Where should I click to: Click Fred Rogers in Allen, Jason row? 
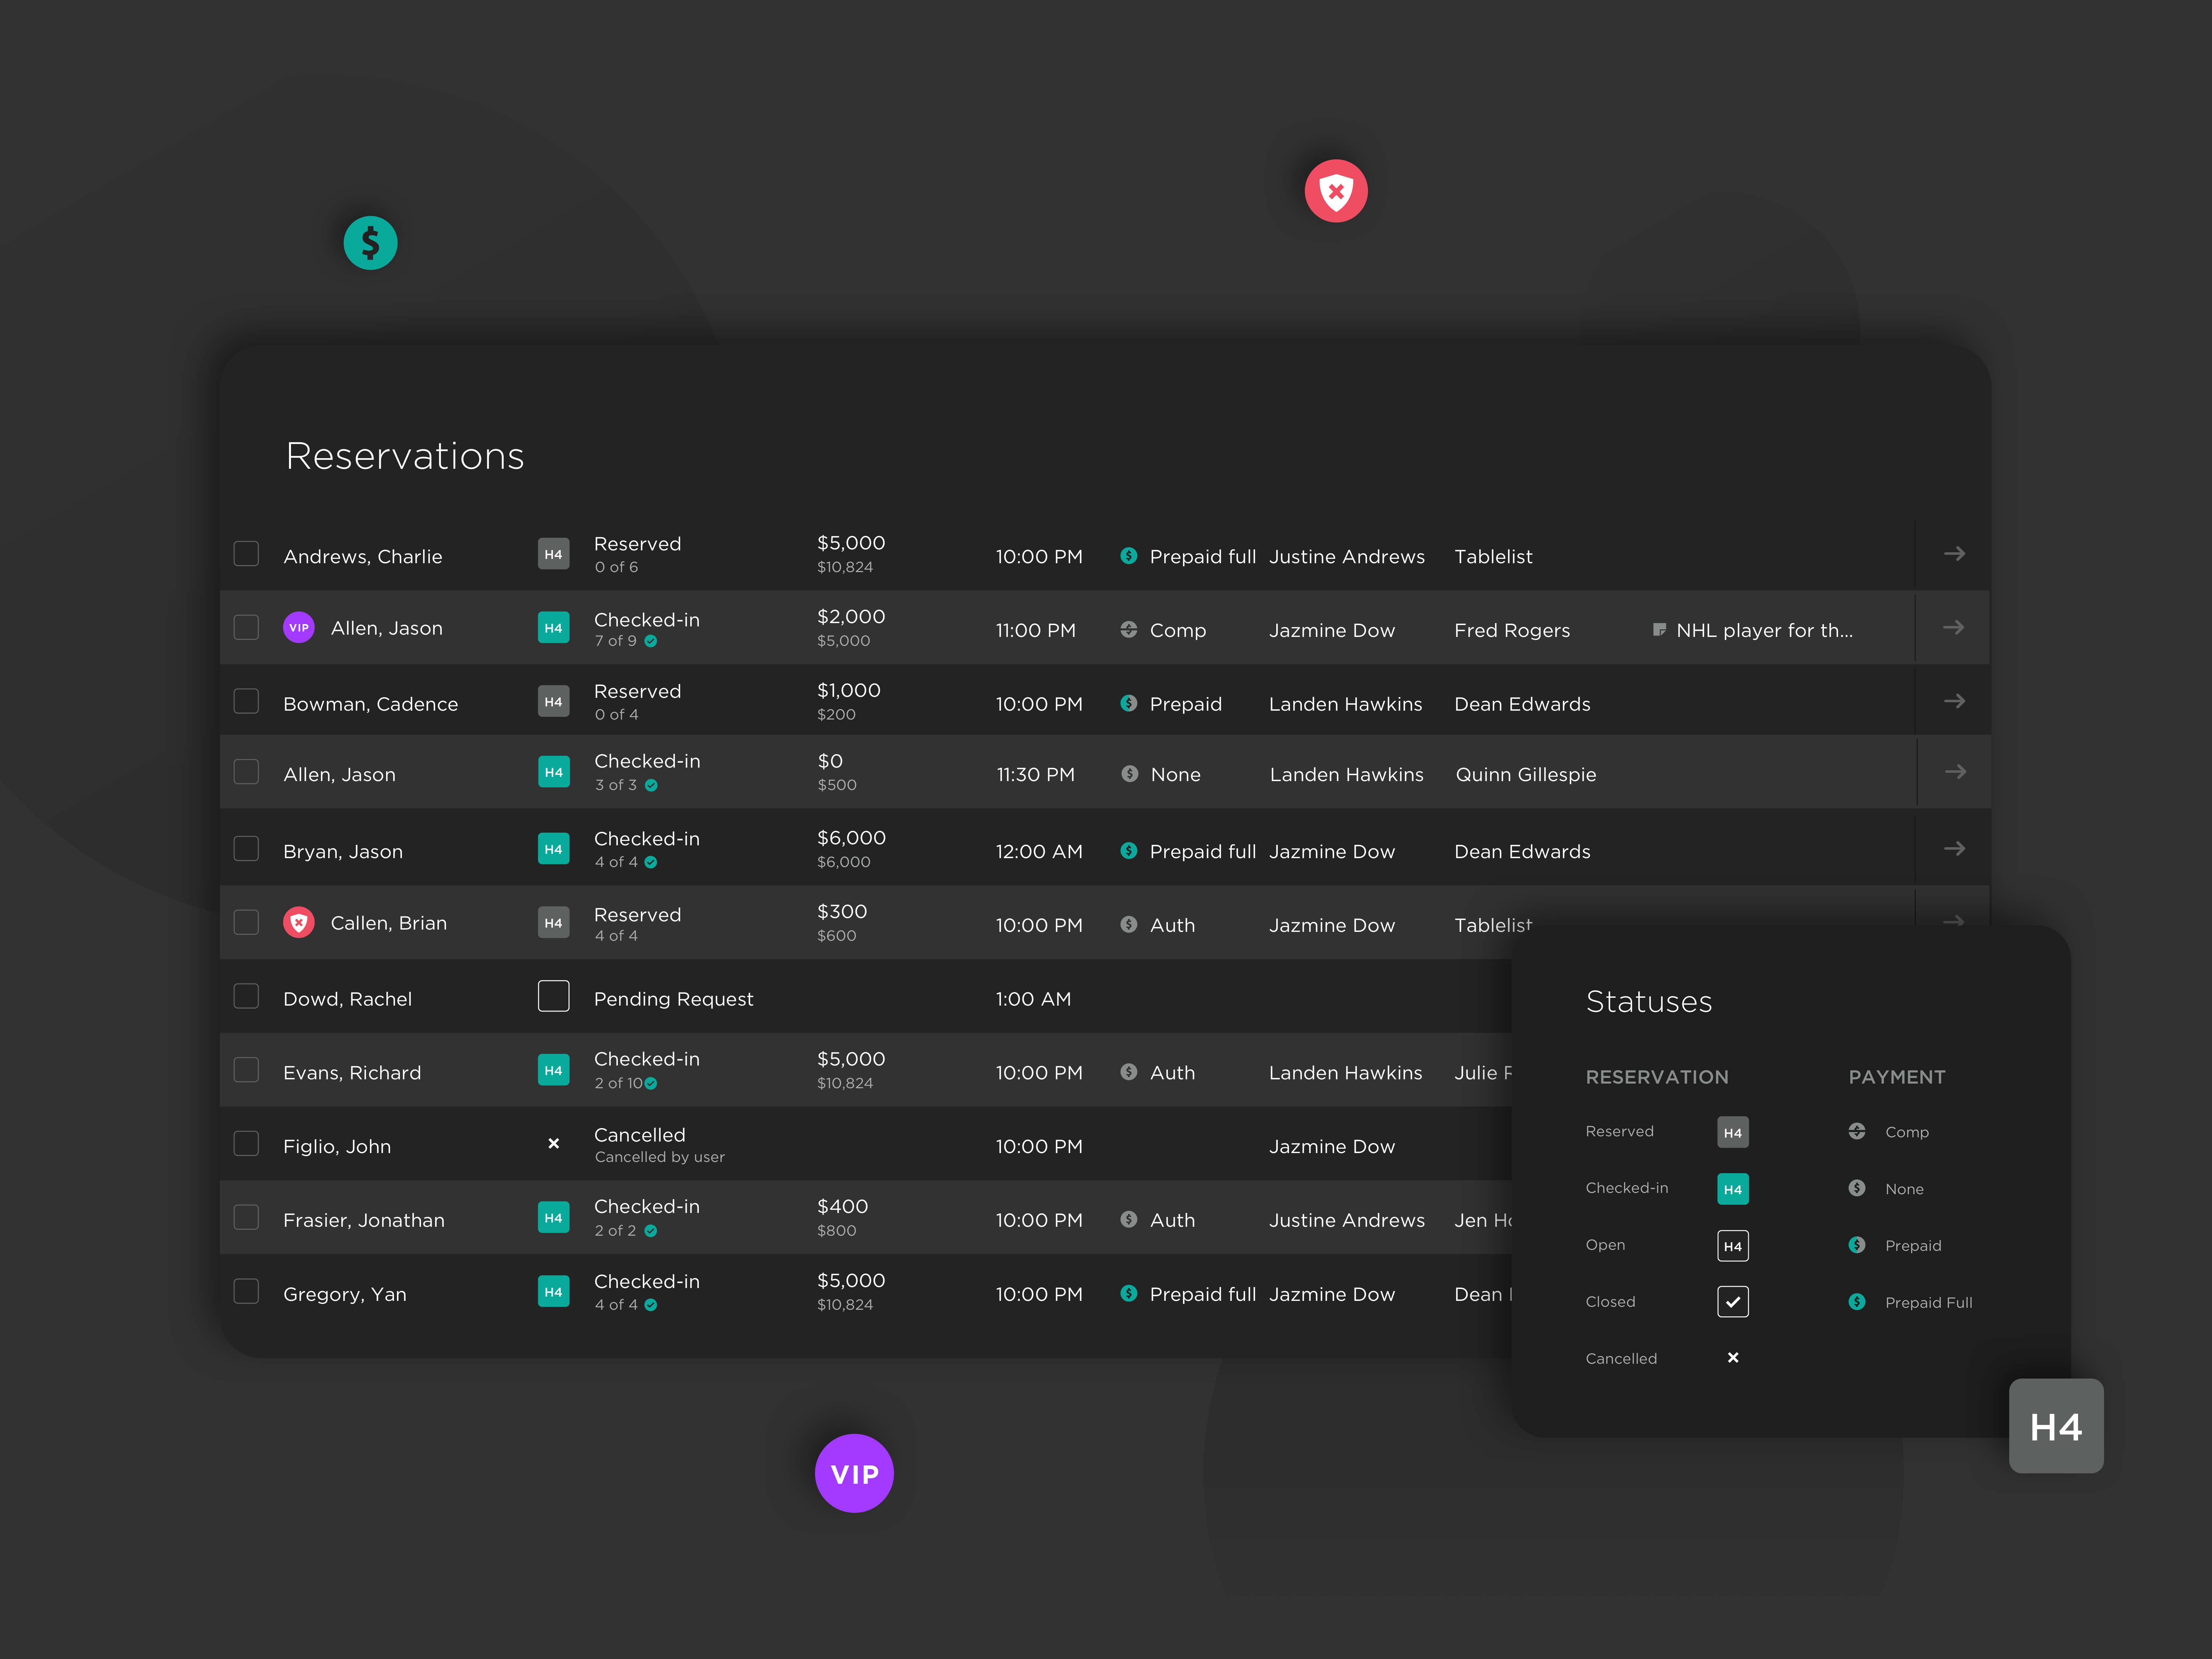pos(1512,631)
